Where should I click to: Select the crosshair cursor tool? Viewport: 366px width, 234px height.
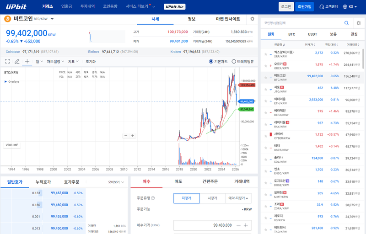(27, 61)
